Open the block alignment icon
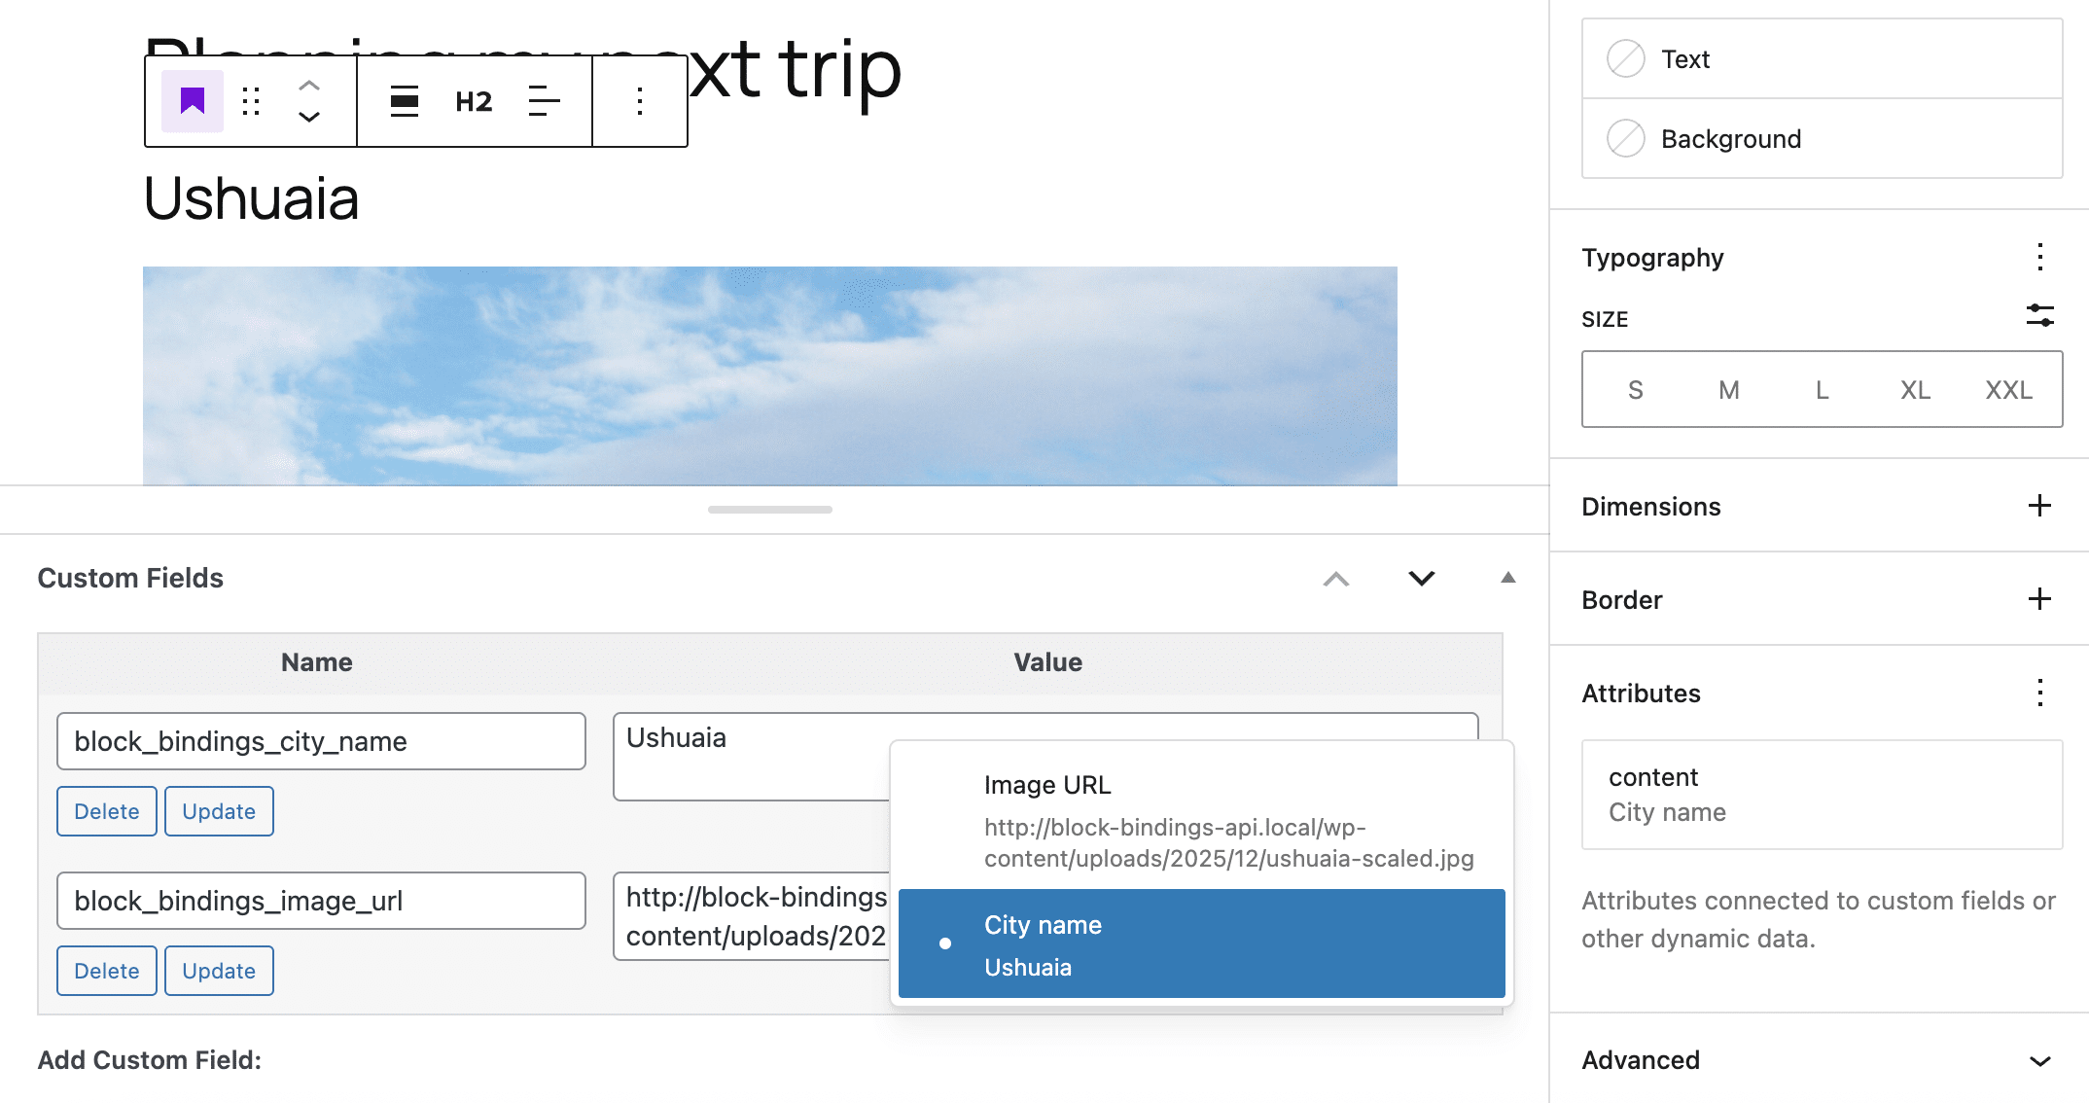Screen dimensions: 2089x1103 coord(405,100)
